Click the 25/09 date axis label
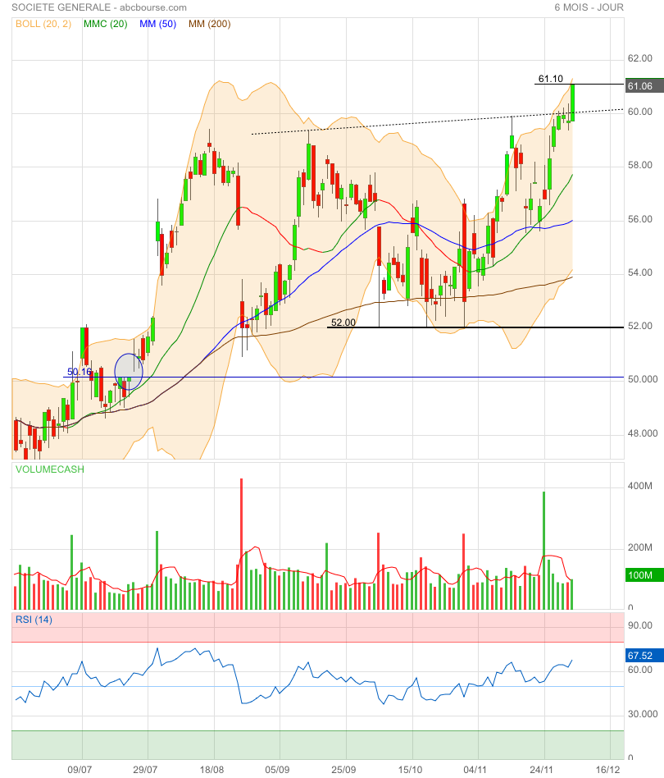The image size is (664, 778). pyautogui.click(x=343, y=770)
